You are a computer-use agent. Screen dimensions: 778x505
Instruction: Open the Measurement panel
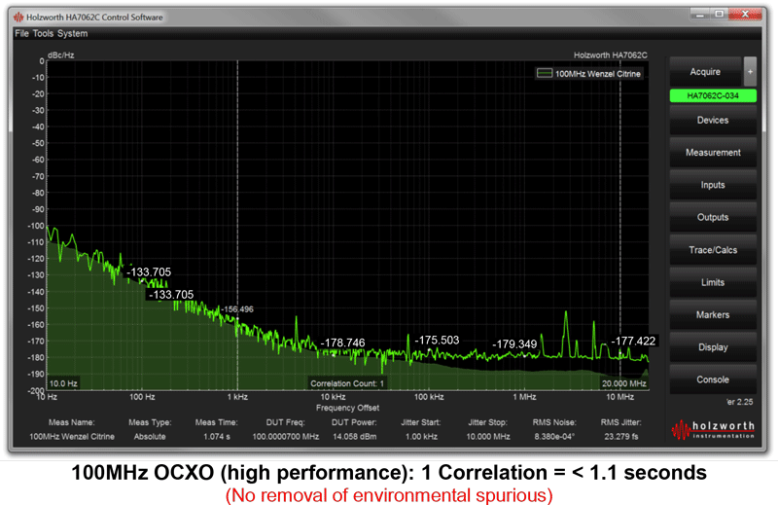click(713, 153)
